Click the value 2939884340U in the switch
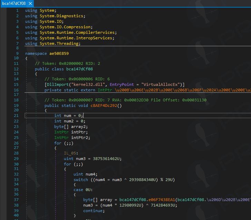The width and height of the screenshot is (251, 220). 143,180
